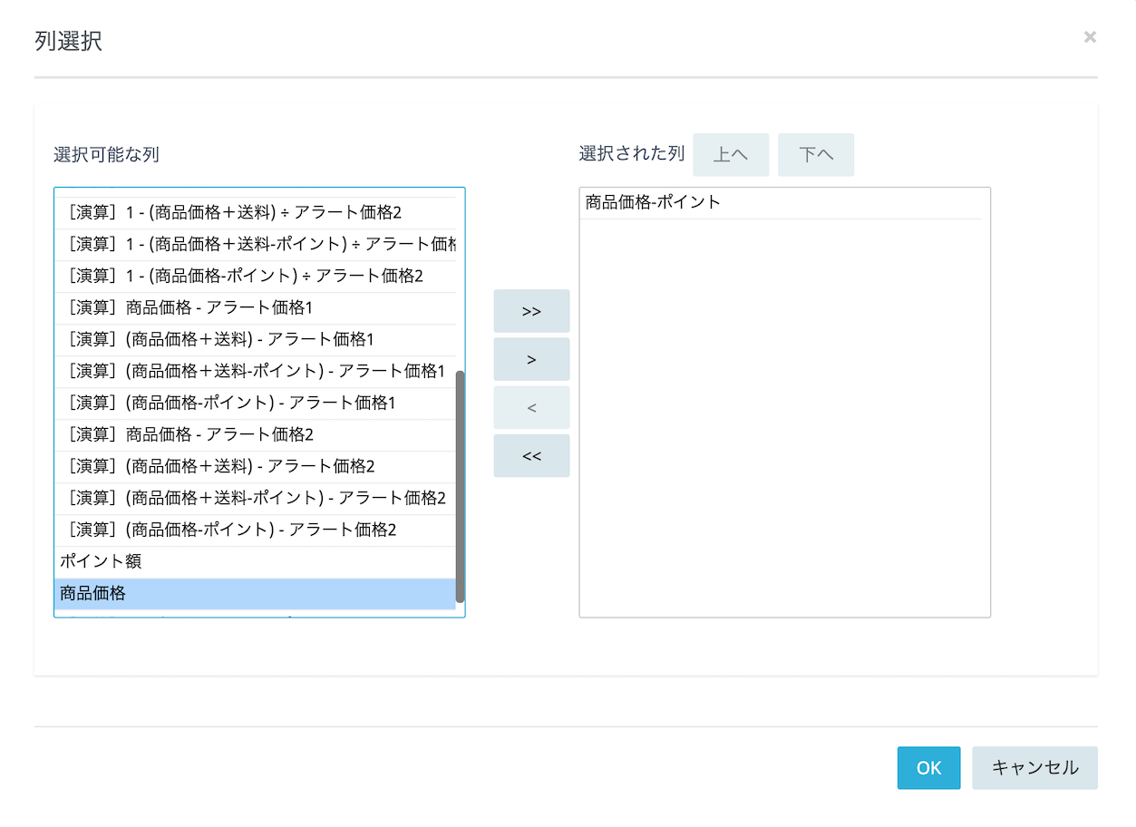Cancel with the キャンセル button
Viewport: 1136px width, 827px height.
coord(1034,768)
